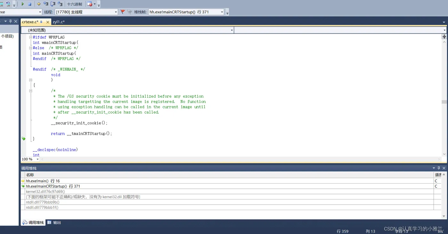Screen dimensions: 448x234
Task: Click the green arrow icon beside hh.exe!mainCRTStartup()
Action: 23,186
